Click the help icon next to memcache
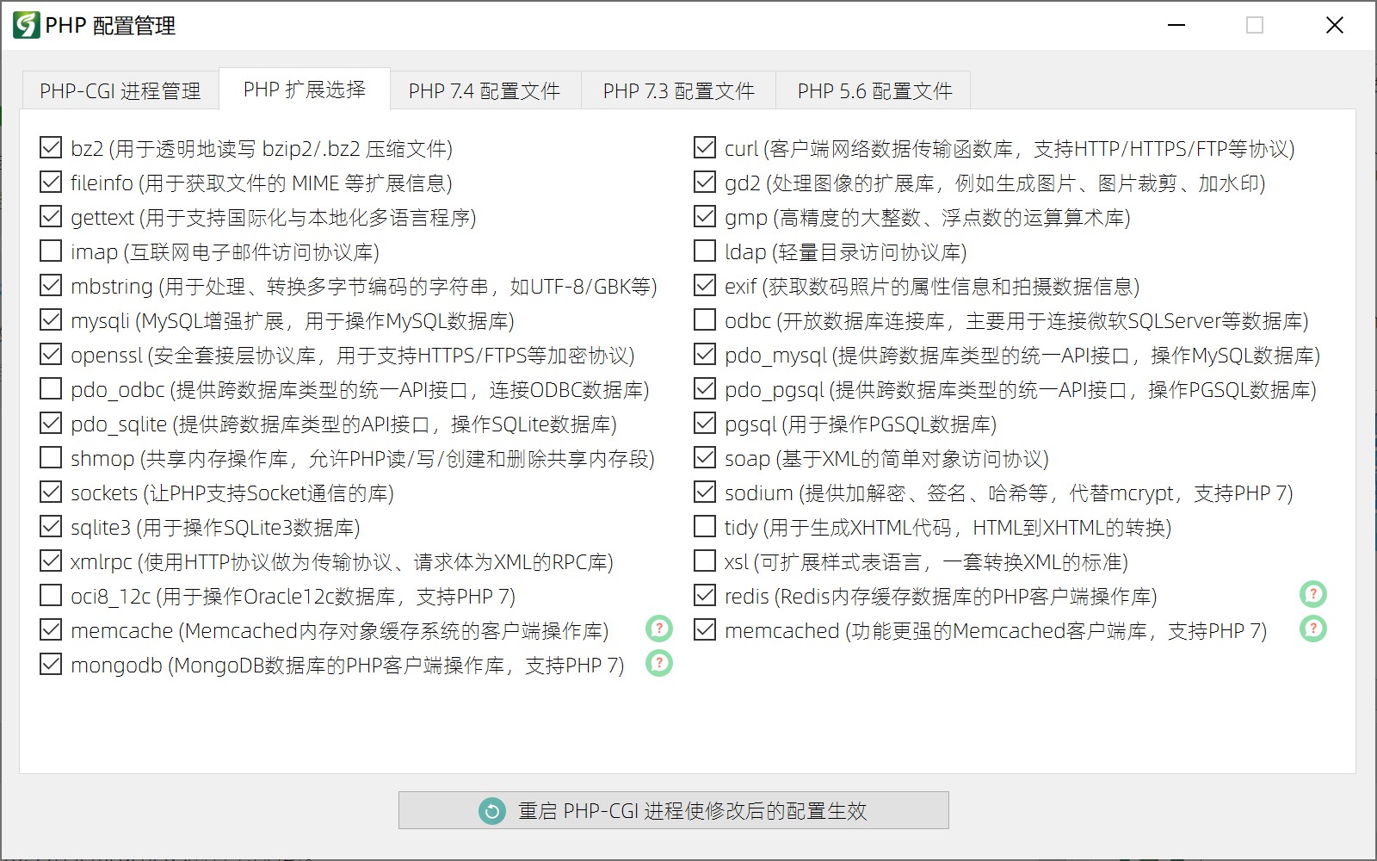Image resolution: width=1377 pixels, height=861 pixels. (659, 629)
